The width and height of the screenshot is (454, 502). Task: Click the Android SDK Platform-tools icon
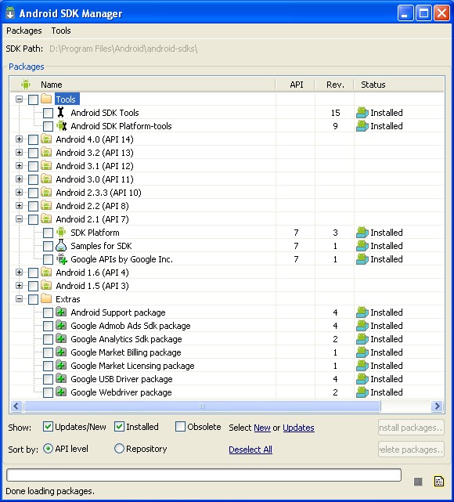pyautogui.click(x=61, y=126)
